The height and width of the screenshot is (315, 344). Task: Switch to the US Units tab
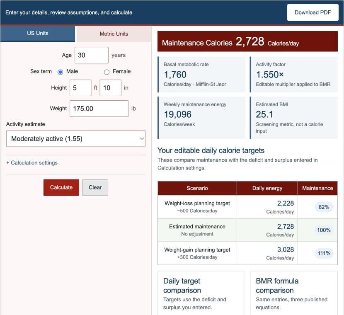pos(38,33)
